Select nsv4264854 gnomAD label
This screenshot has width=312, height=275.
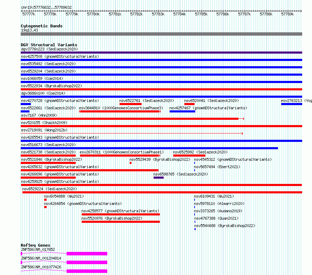coord(83,204)
